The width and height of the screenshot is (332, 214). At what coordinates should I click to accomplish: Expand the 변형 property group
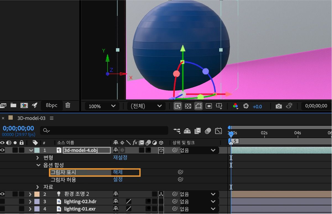[x=37, y=157]
